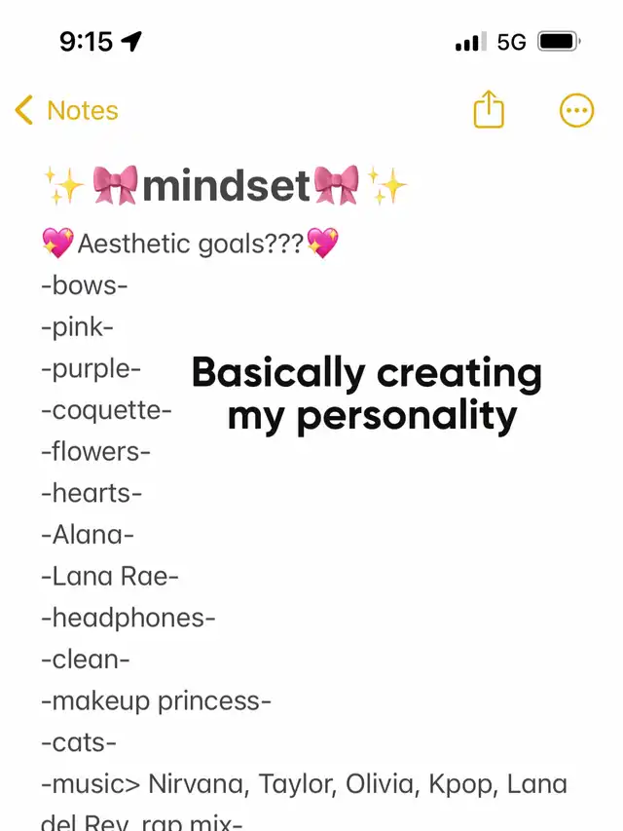
Task: Tap the sparkling heart after Aesthetic goals
Action: point(322,243)
